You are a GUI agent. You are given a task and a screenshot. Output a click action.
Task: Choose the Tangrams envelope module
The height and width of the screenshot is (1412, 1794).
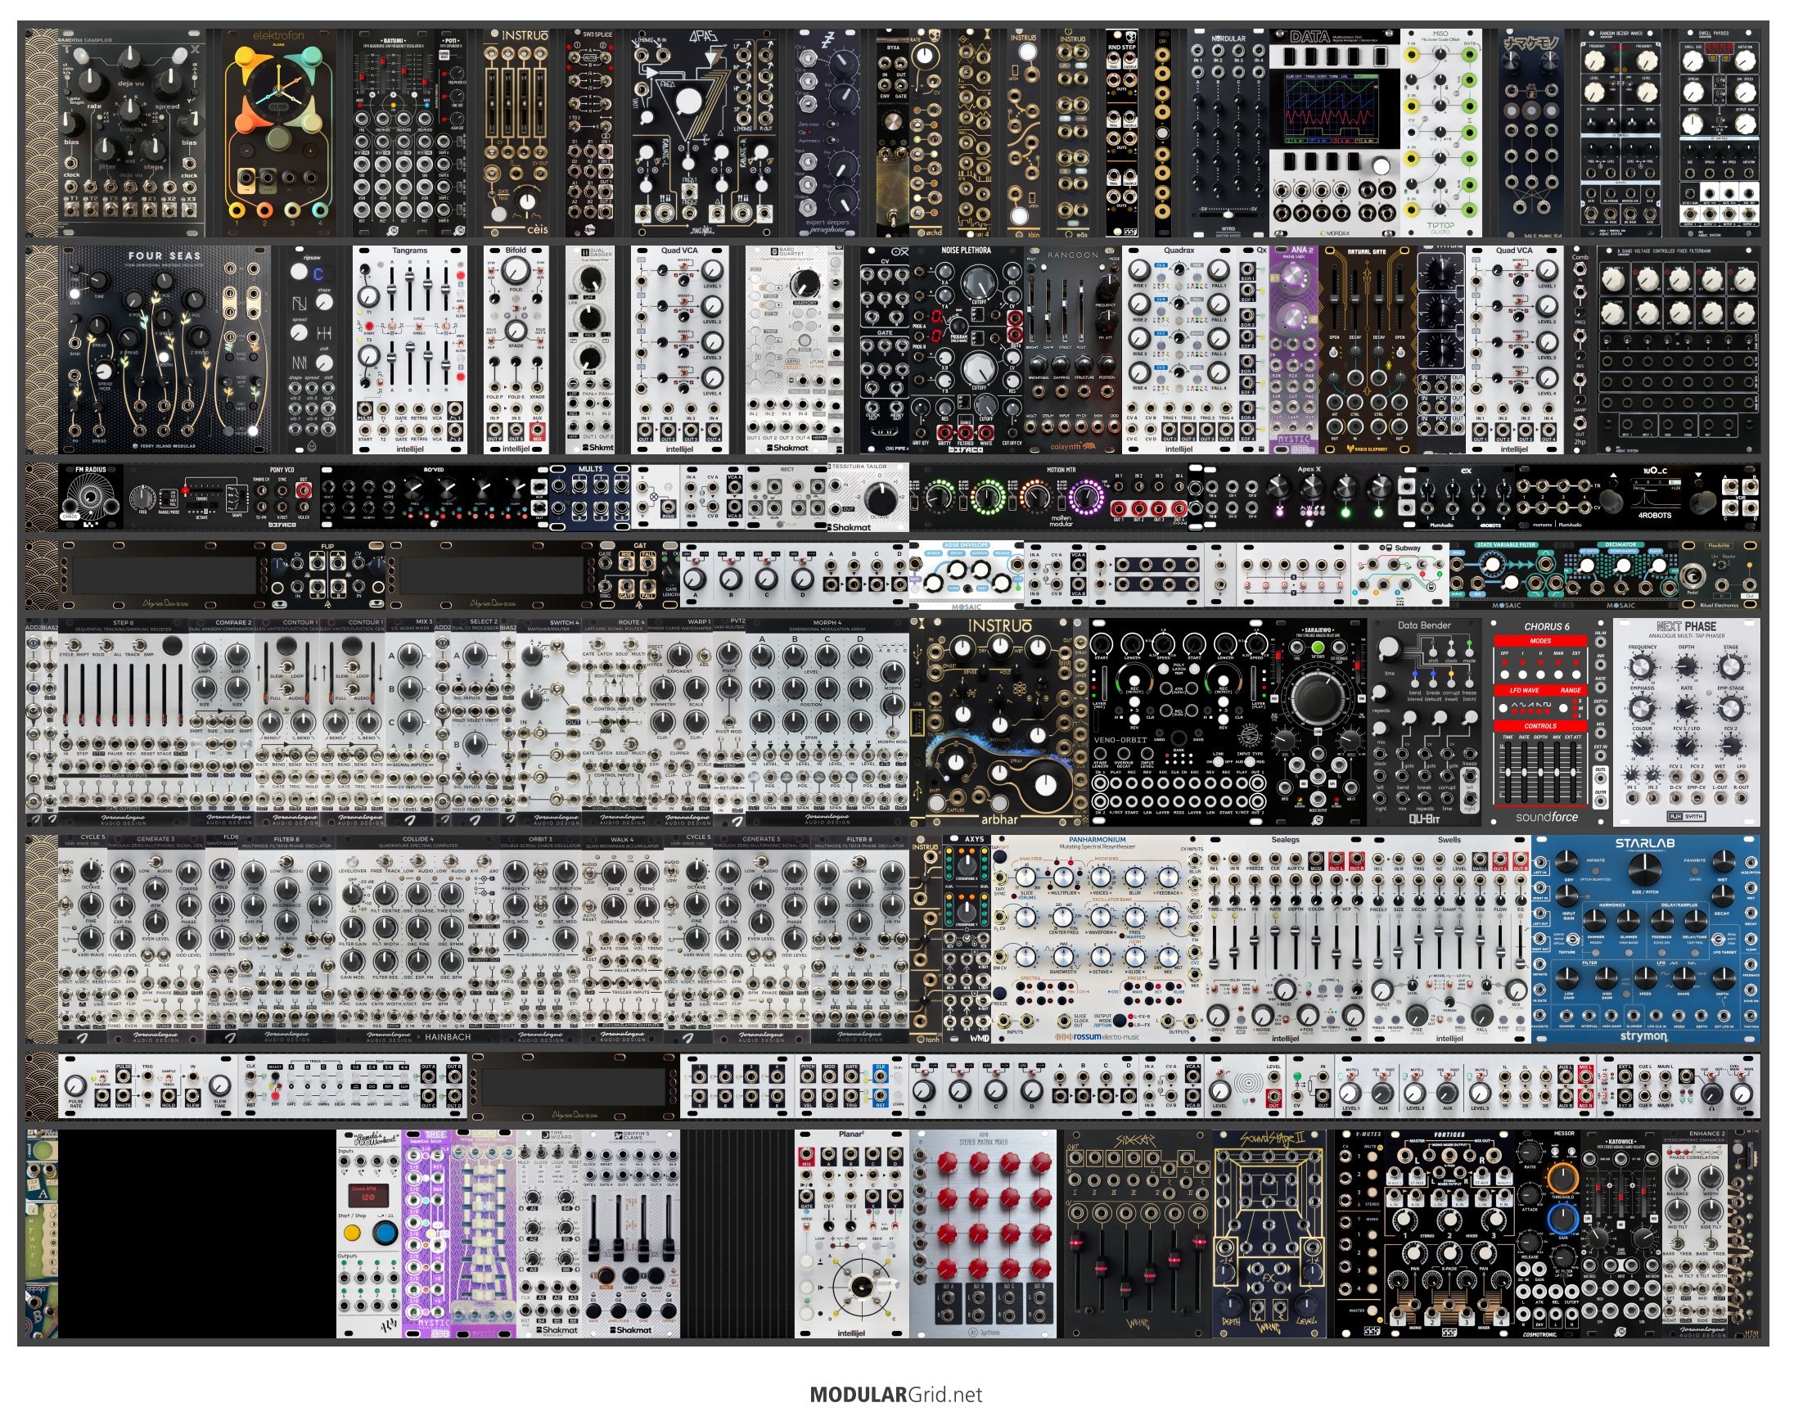click(410, 350)
